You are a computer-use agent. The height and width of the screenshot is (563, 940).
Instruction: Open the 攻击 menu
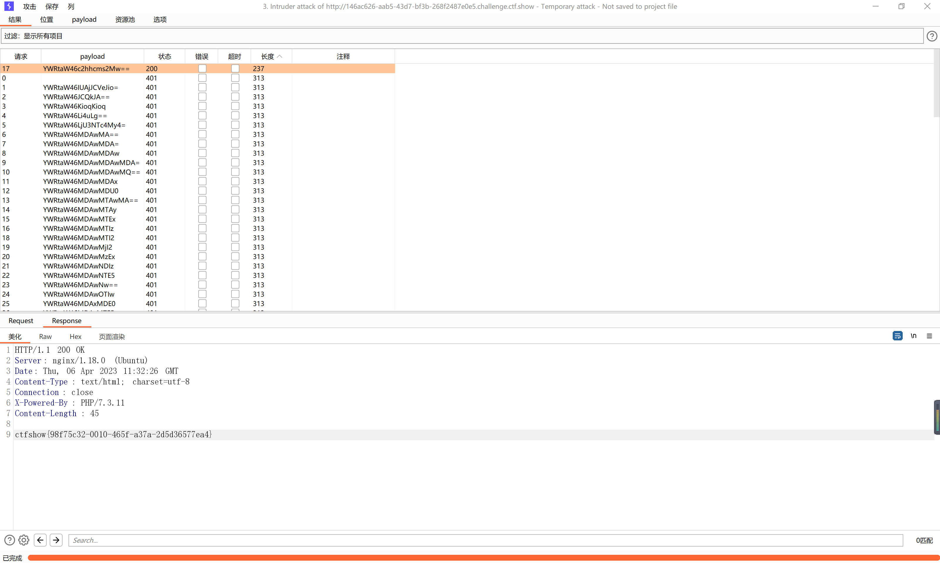coord(29,6)
